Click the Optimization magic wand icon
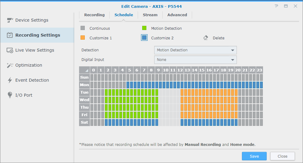 [x=10, y=65]
